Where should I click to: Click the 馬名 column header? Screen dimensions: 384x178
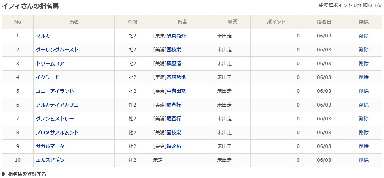coord(74,22)
